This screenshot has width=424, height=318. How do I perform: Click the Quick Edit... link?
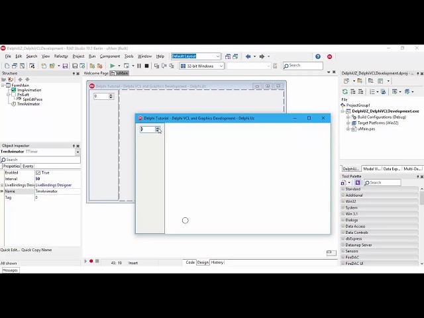(10, 250)
